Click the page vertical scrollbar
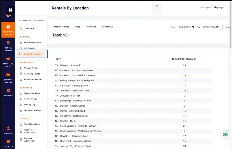 click(231, 24)
